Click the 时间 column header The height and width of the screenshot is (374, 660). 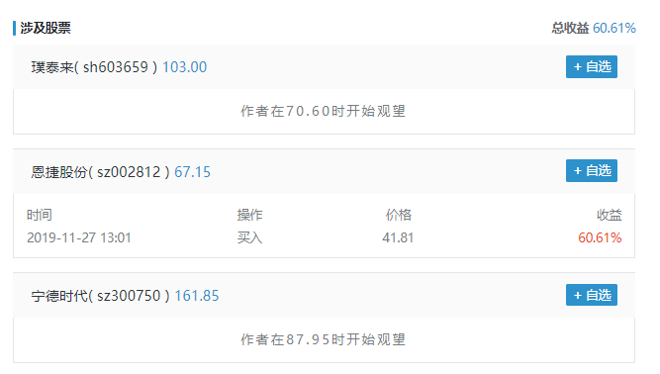click(x=40, y=215)
